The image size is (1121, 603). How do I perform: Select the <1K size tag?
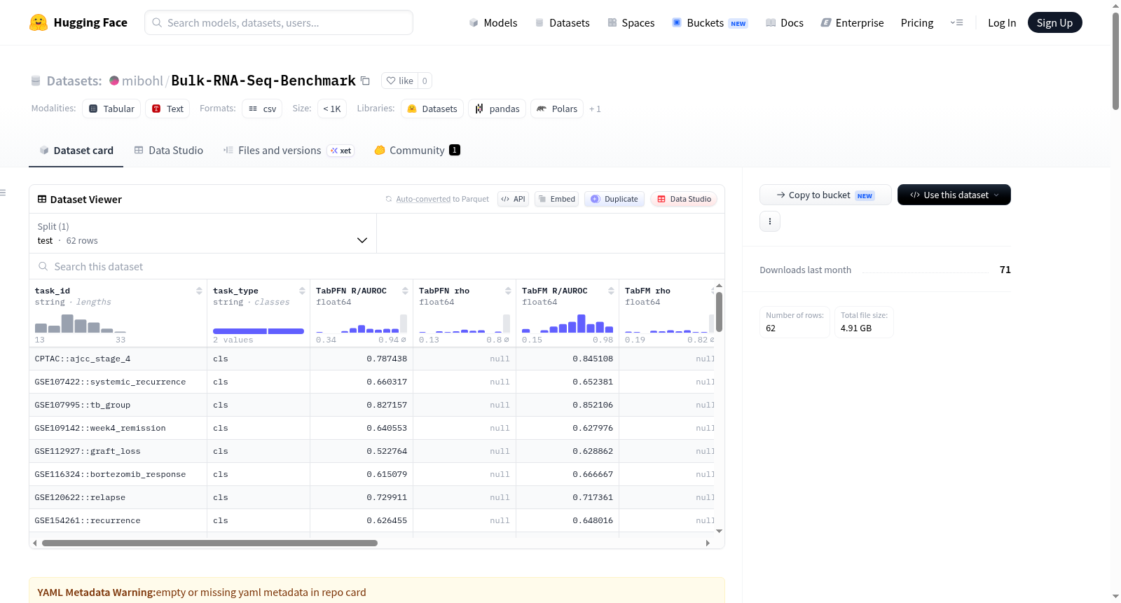[332, 109]
